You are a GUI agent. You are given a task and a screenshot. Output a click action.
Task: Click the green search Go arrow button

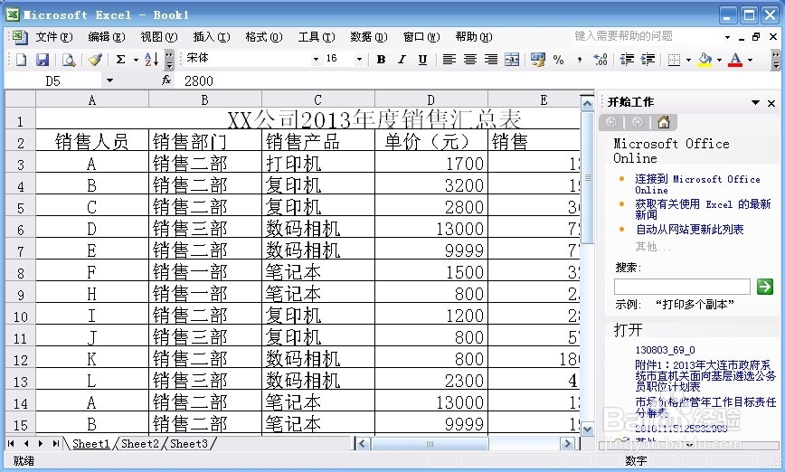[x=764, y=287]
